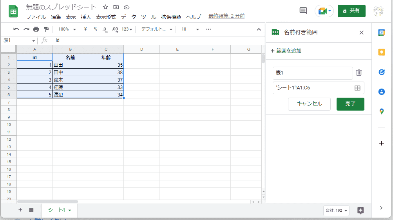
Task: Select column D header
Action: click(141, 49)
